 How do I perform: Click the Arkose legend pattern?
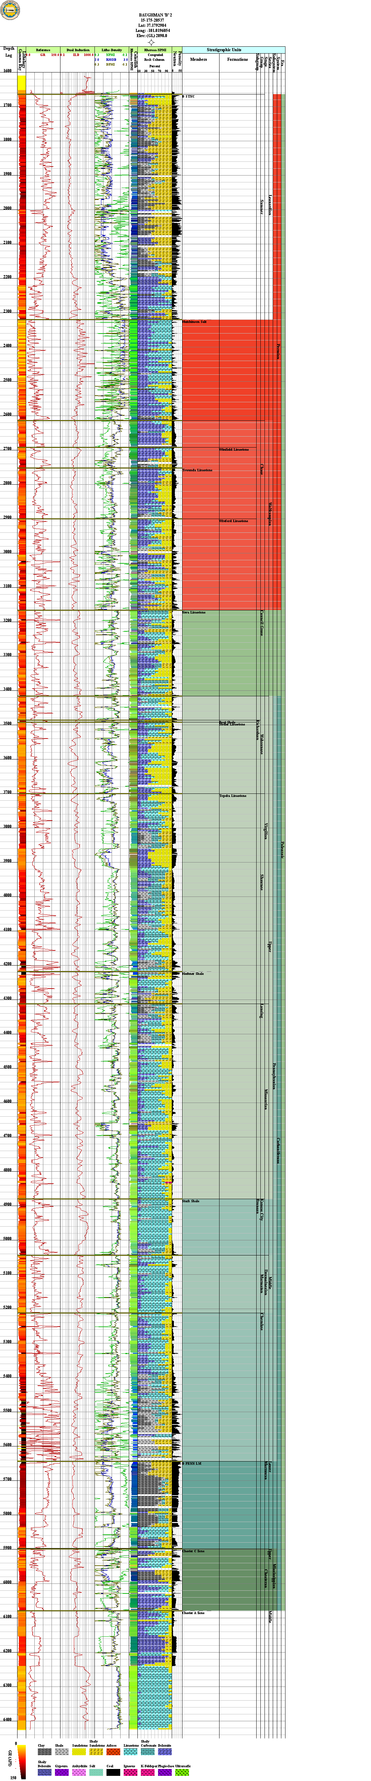tap(113, 1751)
